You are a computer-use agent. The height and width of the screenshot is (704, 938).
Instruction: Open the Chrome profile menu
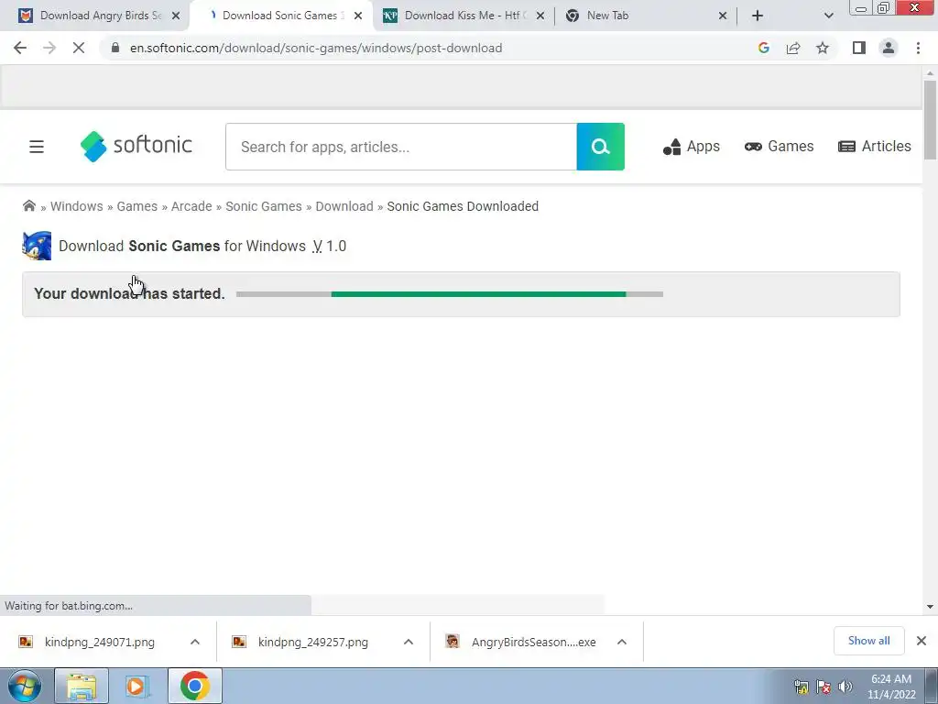pyautogui.click(x=889, y=48)
